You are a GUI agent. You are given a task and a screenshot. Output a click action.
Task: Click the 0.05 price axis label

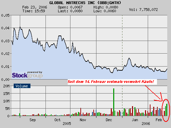point(5,15)
